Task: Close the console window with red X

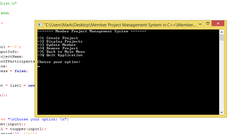Action: 218,24
